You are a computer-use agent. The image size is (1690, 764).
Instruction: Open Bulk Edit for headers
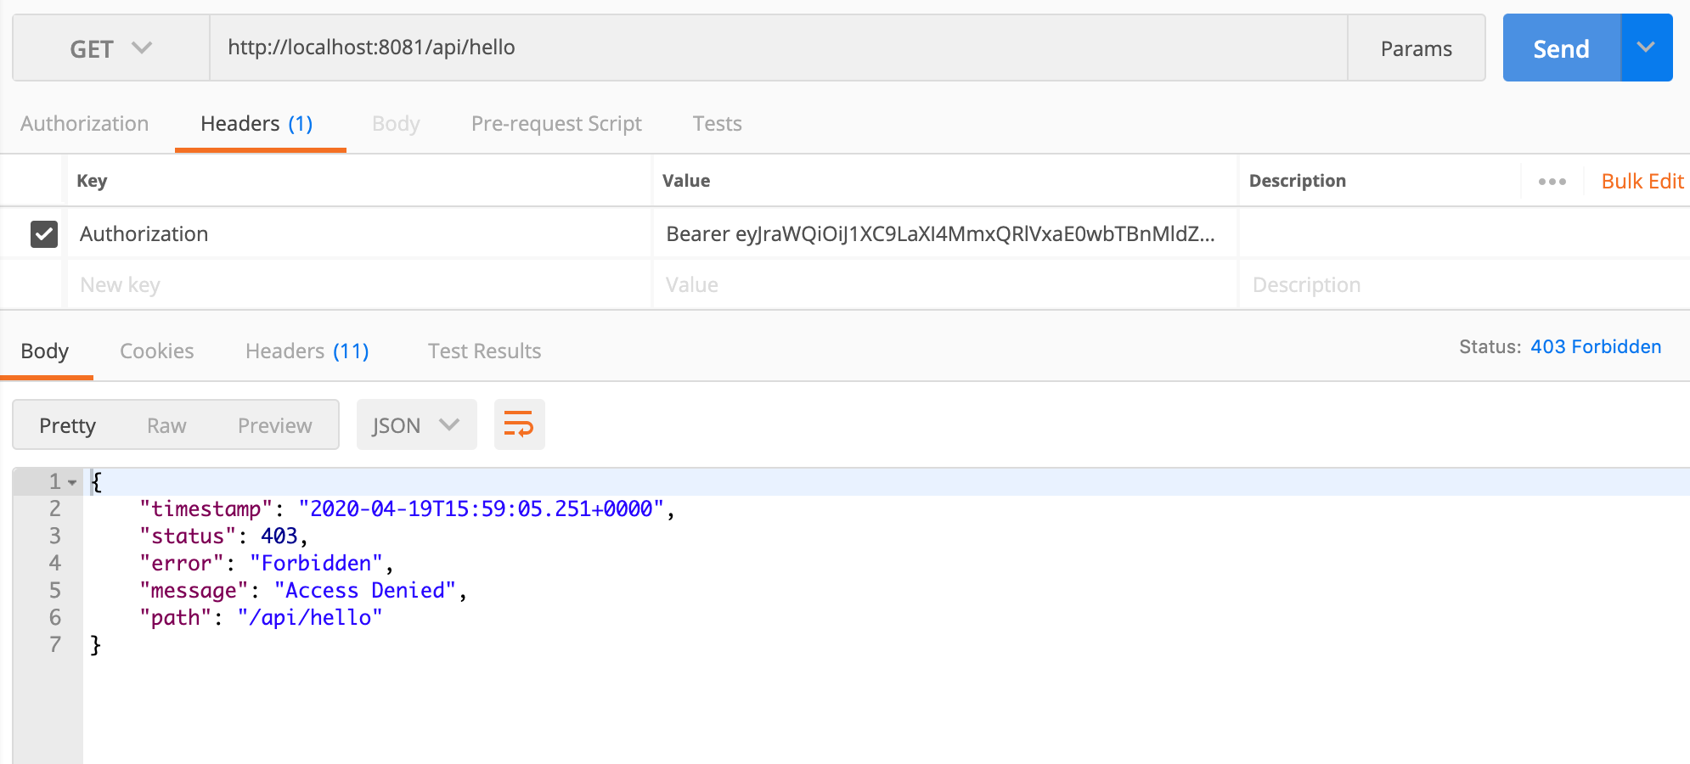click(x=1642, y=181)
